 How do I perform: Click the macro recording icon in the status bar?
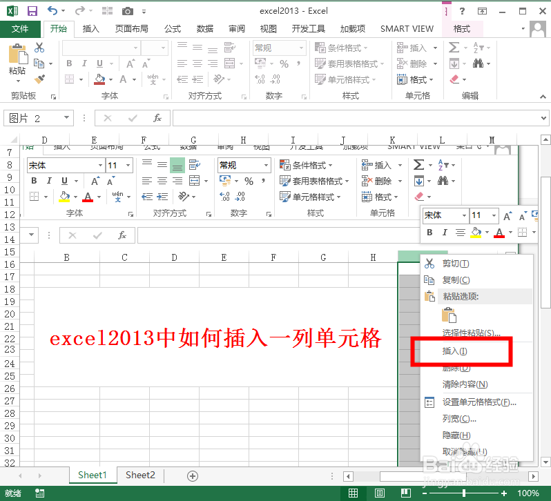[x=40, y=493]
